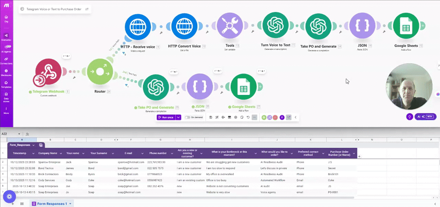Edit the scenario name field

click(54, 9)
